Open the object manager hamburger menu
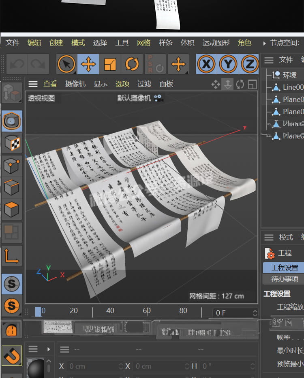The image size is (304, 378). click(269, 60)
